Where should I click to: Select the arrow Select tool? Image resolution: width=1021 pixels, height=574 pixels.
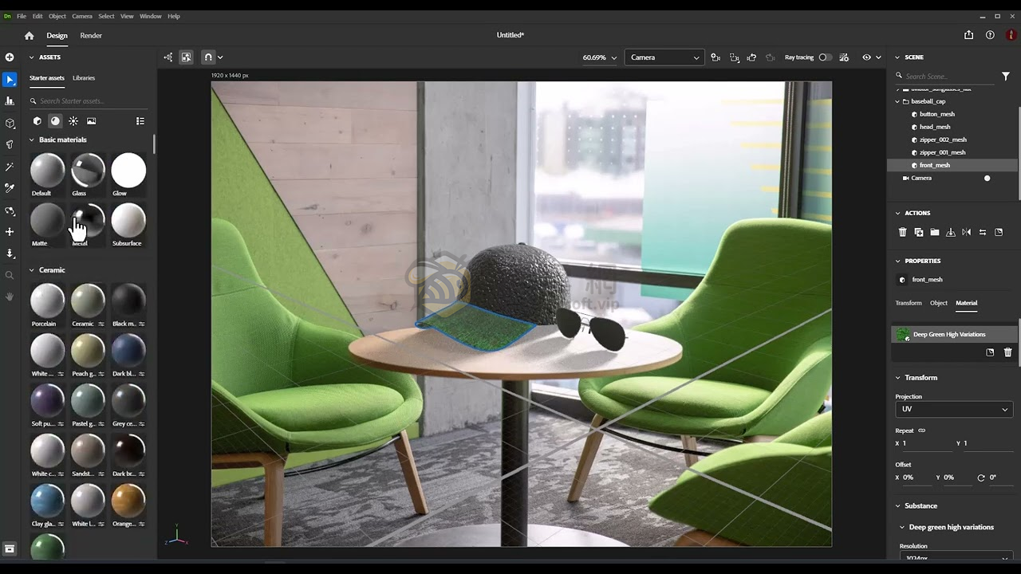pos(10,80)
